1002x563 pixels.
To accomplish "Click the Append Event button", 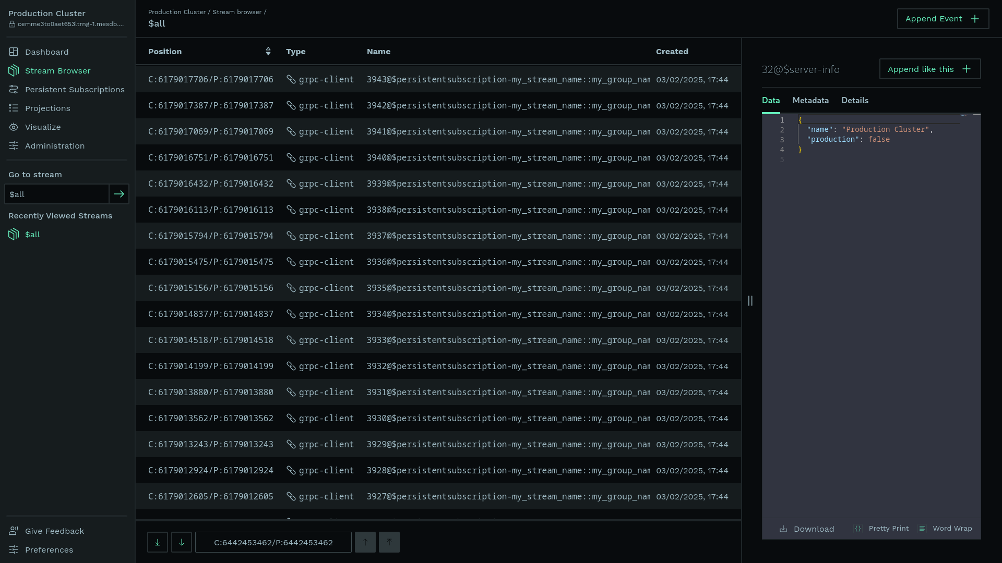I will [x=943, y=19].
